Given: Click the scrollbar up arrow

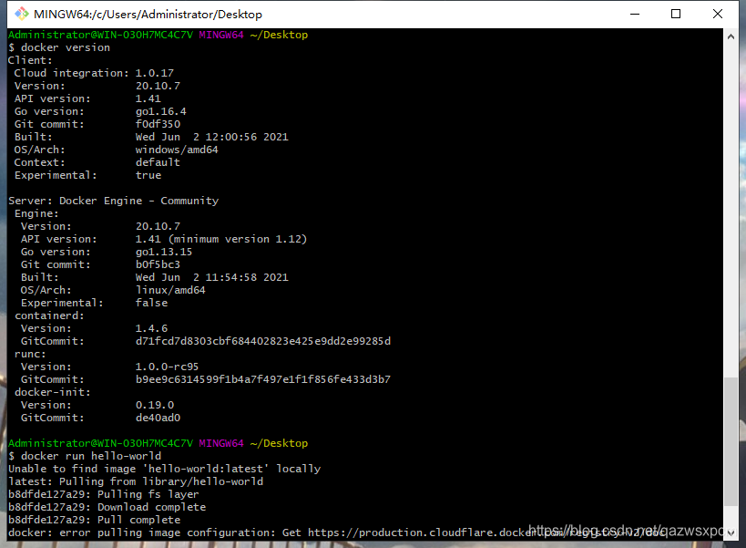Looking at the screenshot, I should 731,36.
